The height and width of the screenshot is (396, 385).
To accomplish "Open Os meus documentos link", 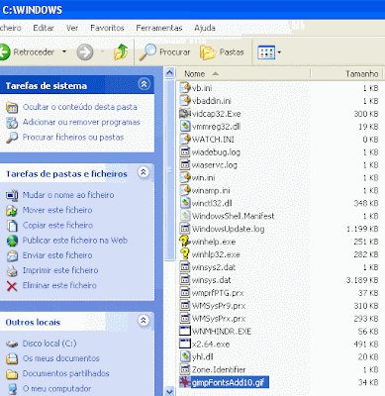I will (60, 358).
